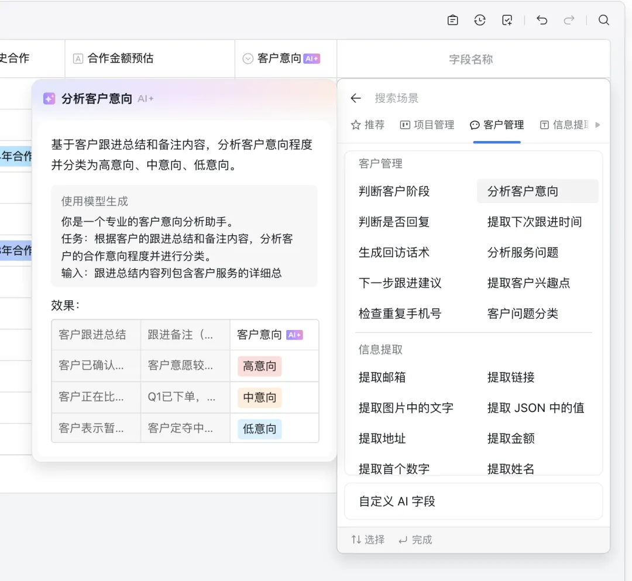Choose 检查重复手机号

(400, 314)
